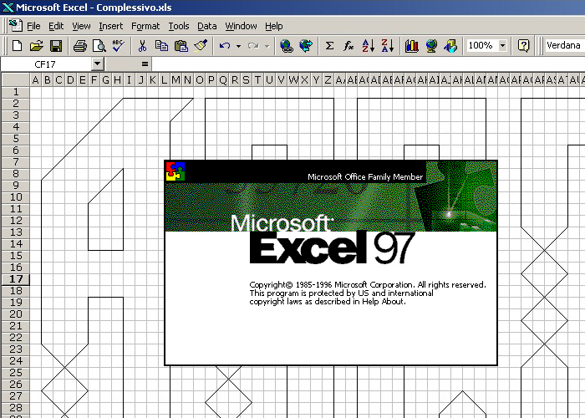585x418 pixels.
Task: Open the Help menu
Action: [x=274, y=26]
